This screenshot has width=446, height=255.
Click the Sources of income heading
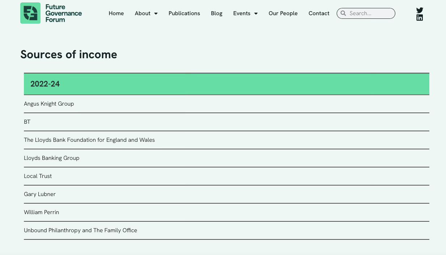point(69,55)
